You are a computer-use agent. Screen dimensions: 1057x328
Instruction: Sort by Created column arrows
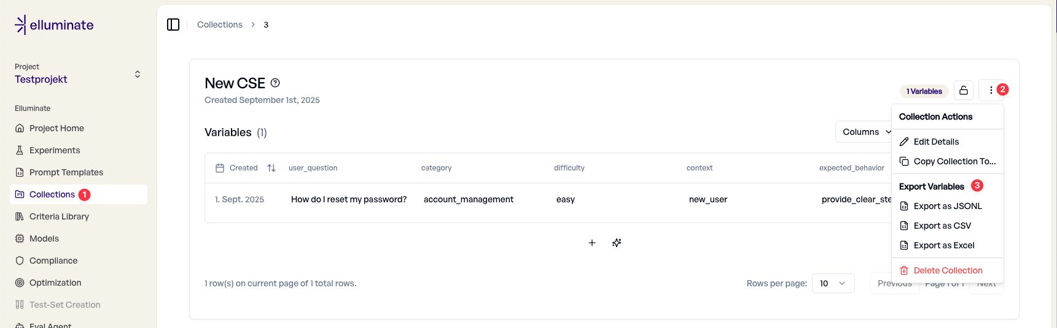pos(271,168)
